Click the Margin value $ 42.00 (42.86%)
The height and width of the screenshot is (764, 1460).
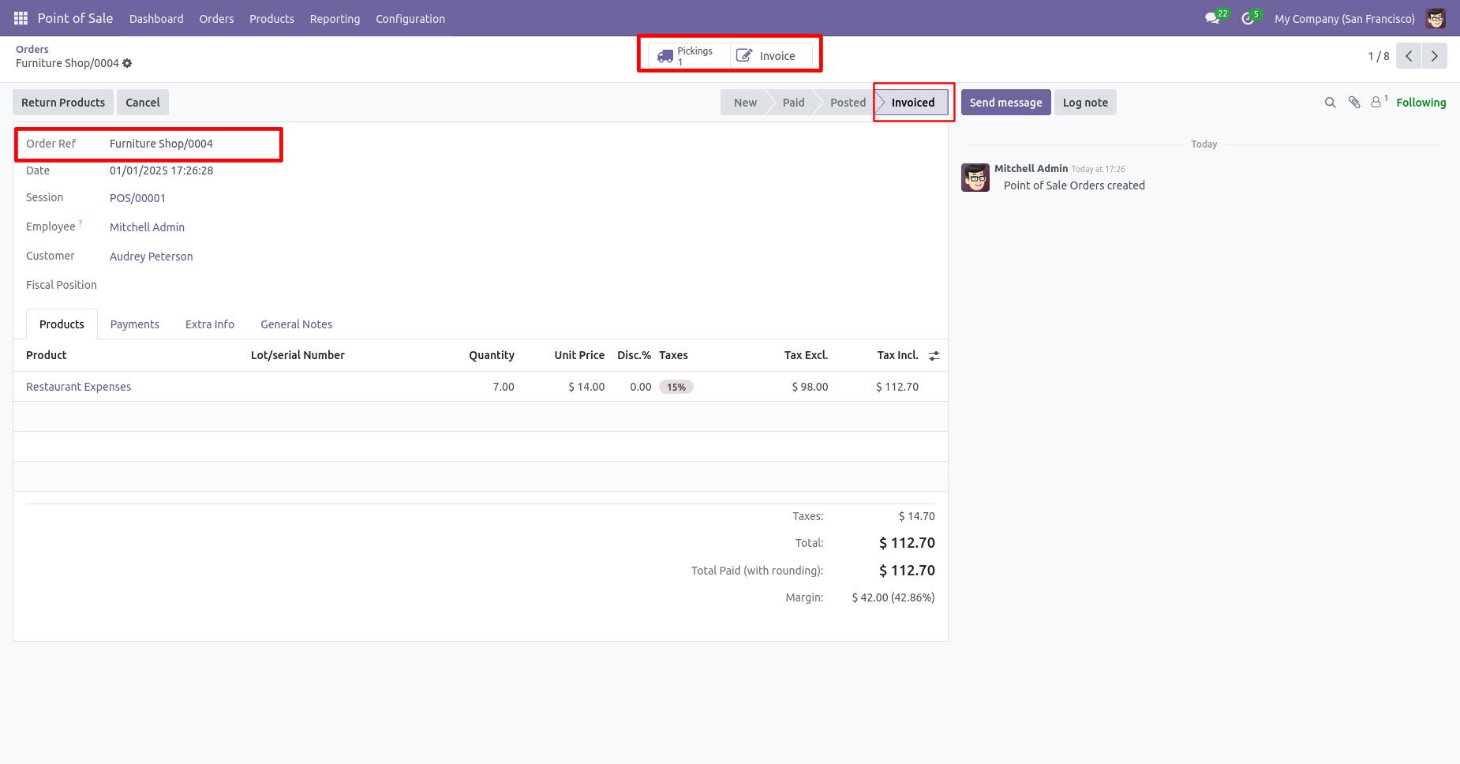point(893,597)
